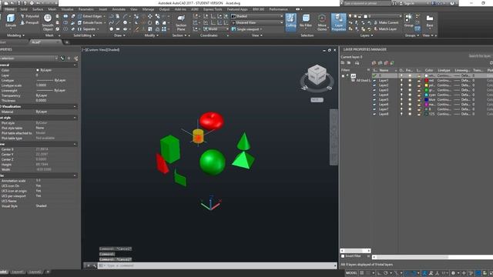Click the UCS icon in the viewport
Image resolution: width=493 pixels, height=277 pixels.
(x=211, y=203)
